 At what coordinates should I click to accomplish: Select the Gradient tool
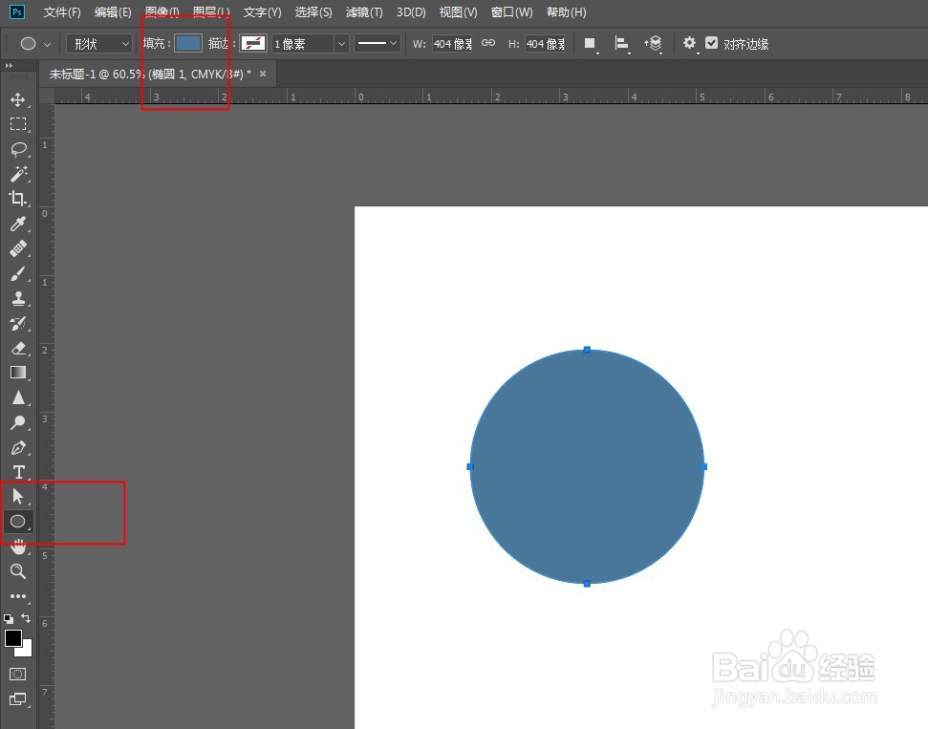pos(18,373)
